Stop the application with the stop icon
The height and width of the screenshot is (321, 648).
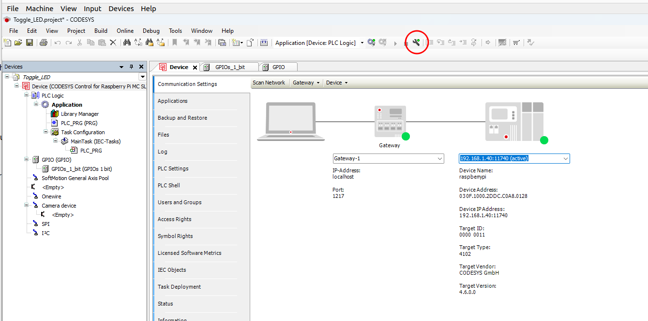click(x=406, y=43)
